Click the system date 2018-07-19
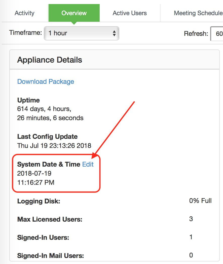 [x=34, y=173]
